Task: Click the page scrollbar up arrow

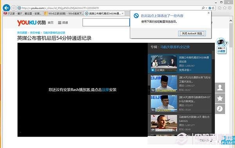Action: [x=231, y=21]
